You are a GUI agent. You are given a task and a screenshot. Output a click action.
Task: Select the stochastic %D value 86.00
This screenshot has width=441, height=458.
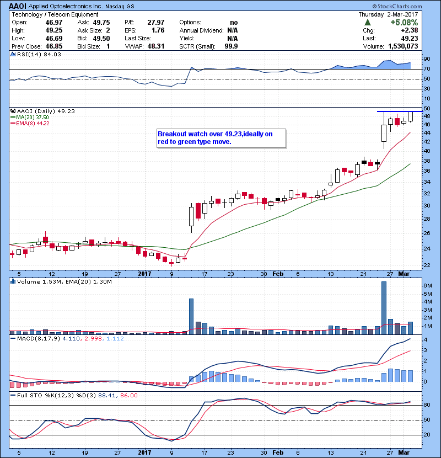click(128, 395)
